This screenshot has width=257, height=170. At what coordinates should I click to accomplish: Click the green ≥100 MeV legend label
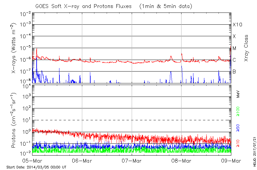pyautogui.click(x=238, y=111)
